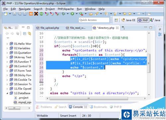Switch to PHP perspective
The image size is (166, 120).
click(143, 20)
